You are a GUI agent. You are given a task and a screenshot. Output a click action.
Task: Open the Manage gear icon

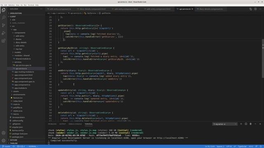pos(4,141)
